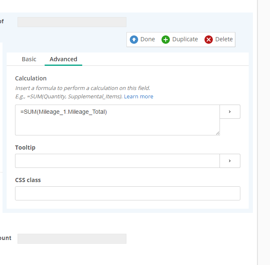
Task: Click the Tooltip section heading
Action: tap(25, 147)
